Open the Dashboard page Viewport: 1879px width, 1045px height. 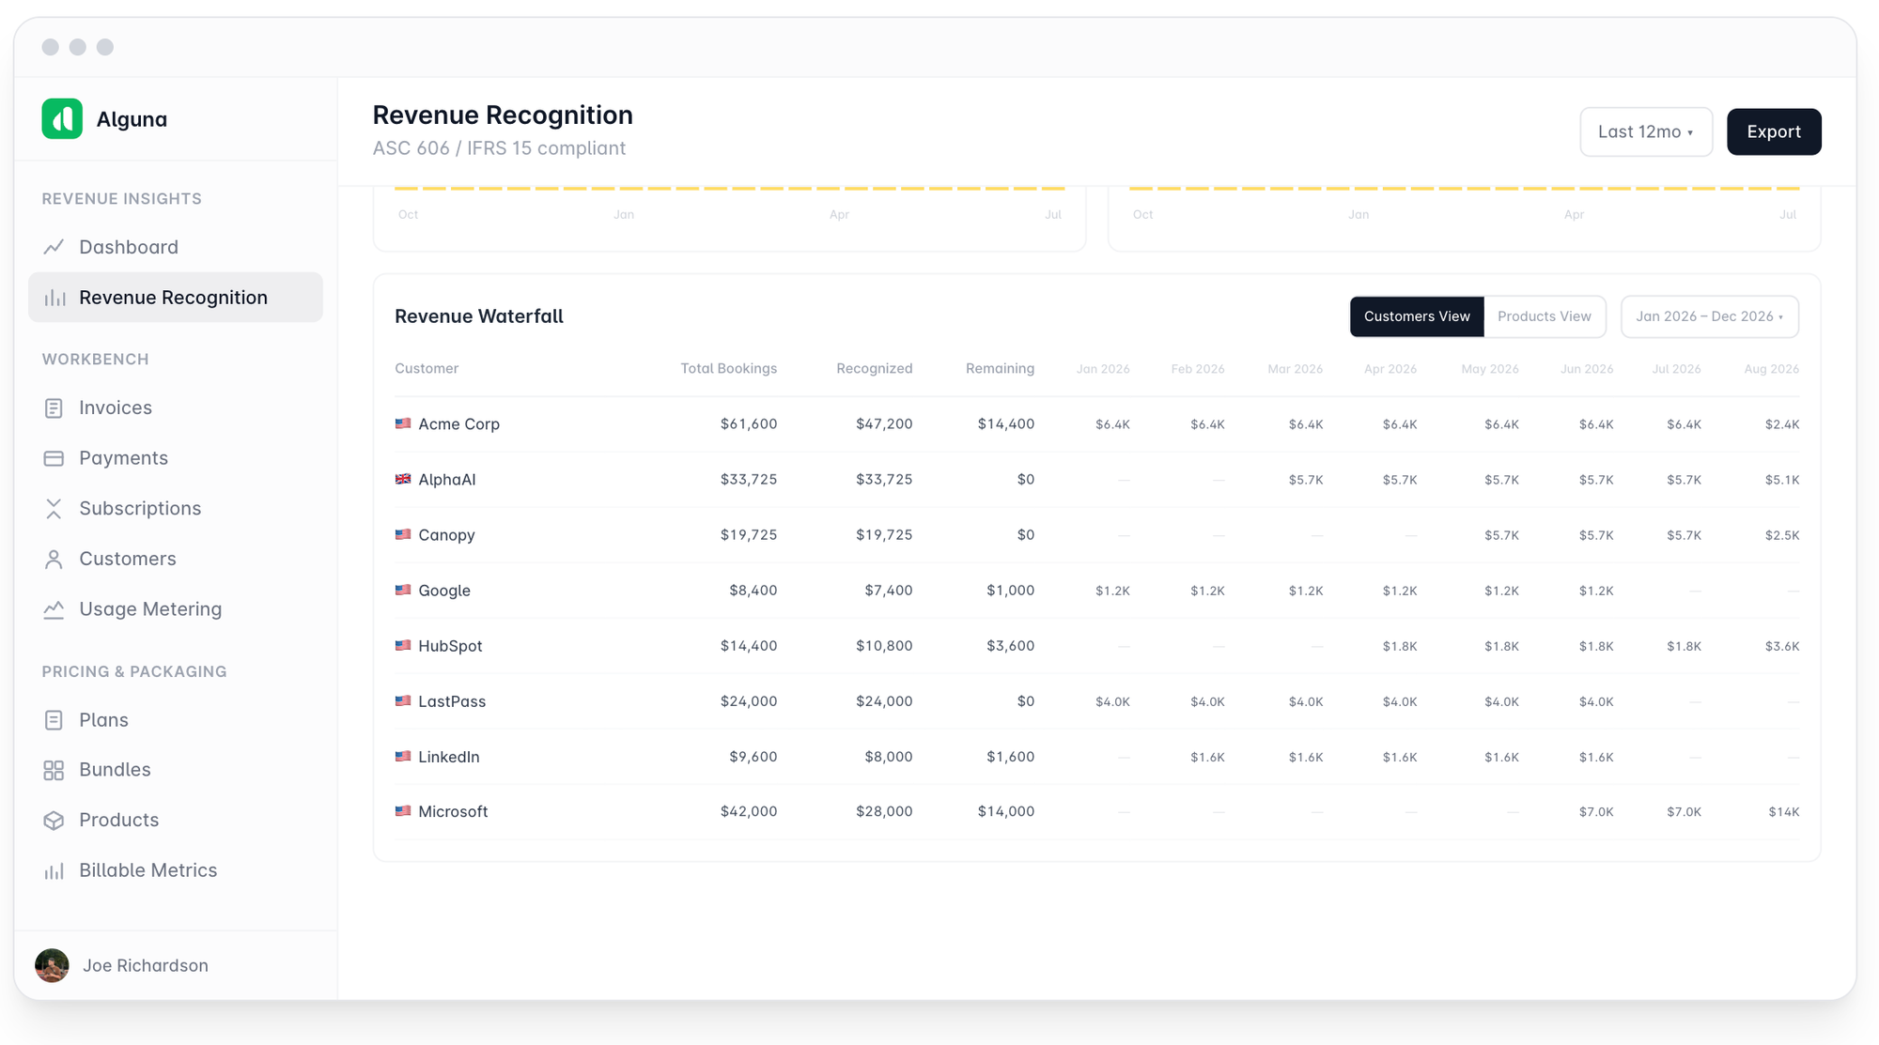(176, 247)
